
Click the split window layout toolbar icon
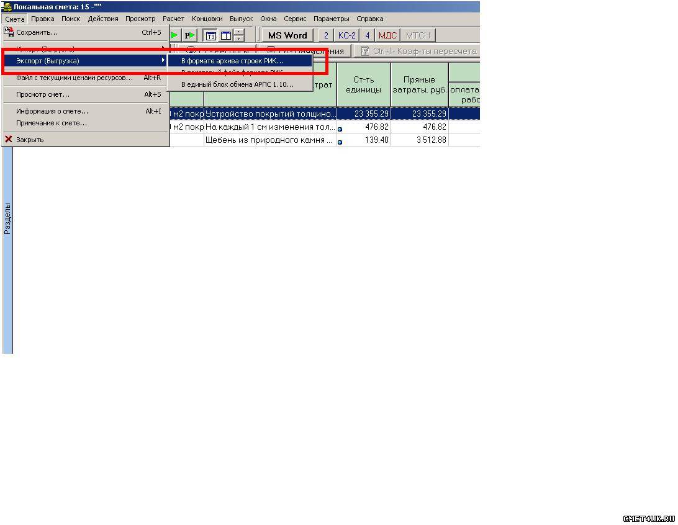point(226,35)
